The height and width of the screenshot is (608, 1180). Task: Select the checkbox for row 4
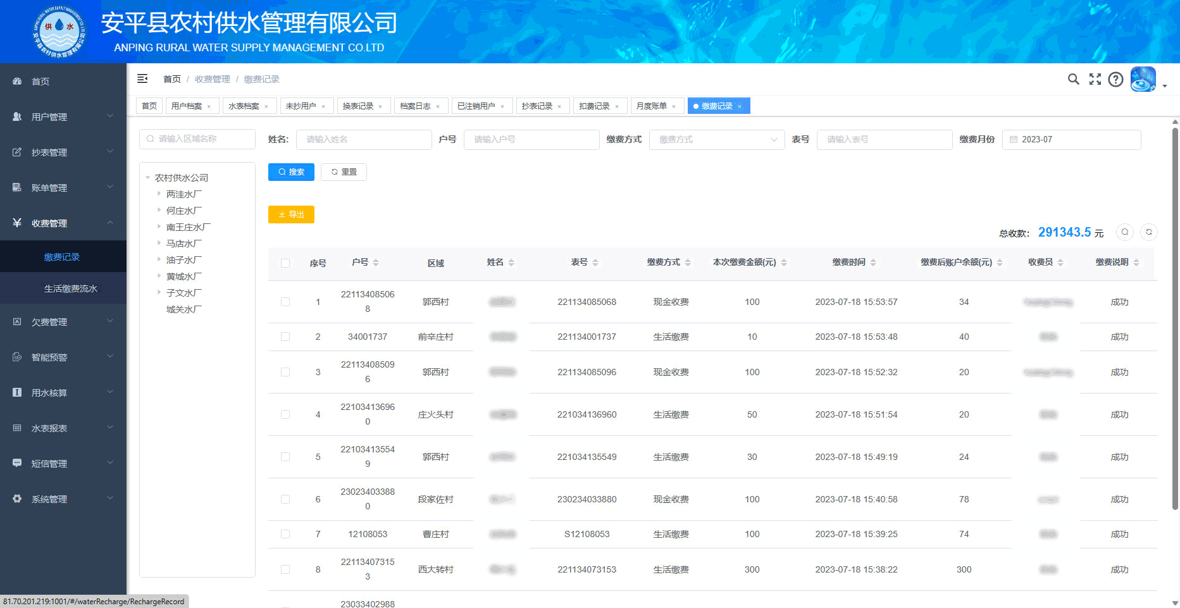click(x=285, y=414)
